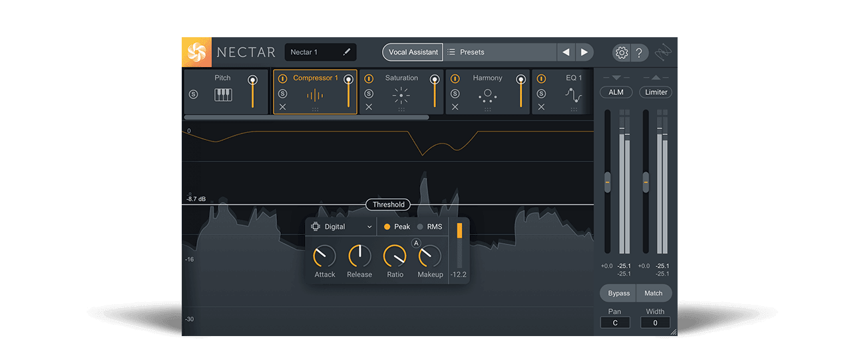Toggle the Limiter button
This screenshot has height=362, width=852.
(656, 92)
